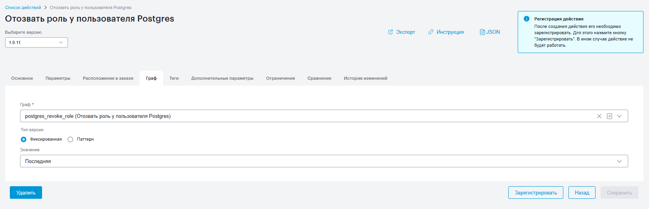Select the Паттерн radio button
649x209 pixels.
pyautogui.click(x=70, y=139)
